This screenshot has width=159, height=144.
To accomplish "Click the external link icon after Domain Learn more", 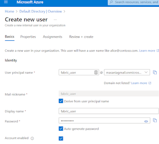I will pos(150,83).
